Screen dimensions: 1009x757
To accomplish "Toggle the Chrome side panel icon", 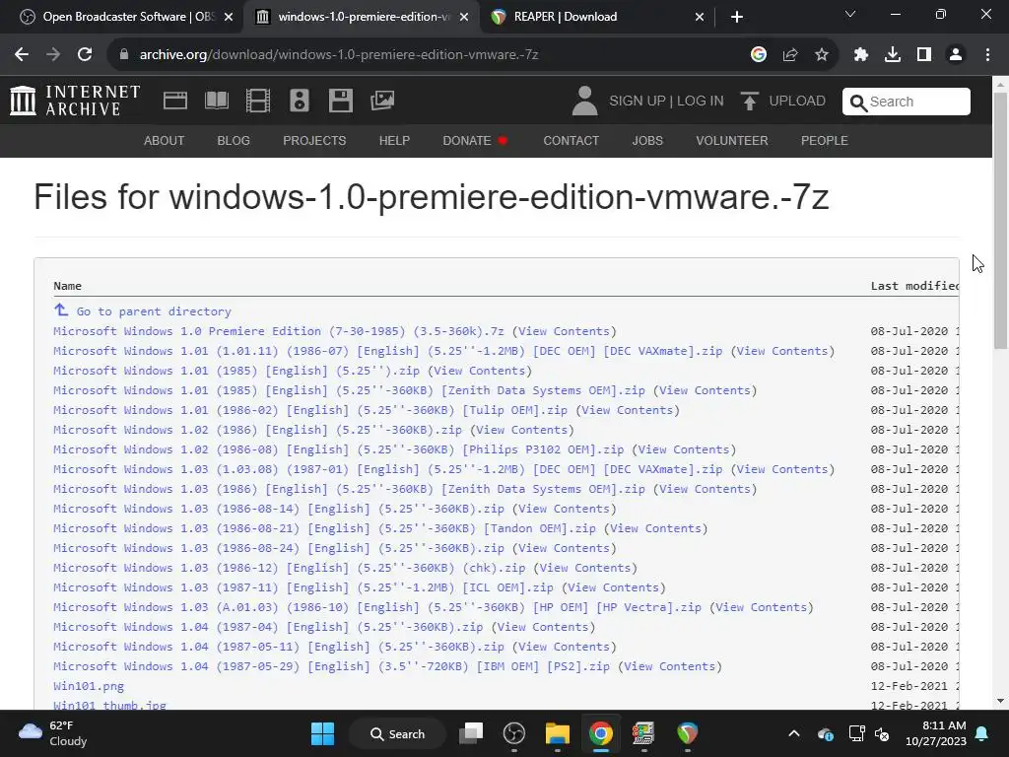I will pyautogui.click(x=924, y=55).
